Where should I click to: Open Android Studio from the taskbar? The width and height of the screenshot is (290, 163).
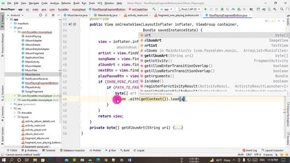[x=90, y=160]
